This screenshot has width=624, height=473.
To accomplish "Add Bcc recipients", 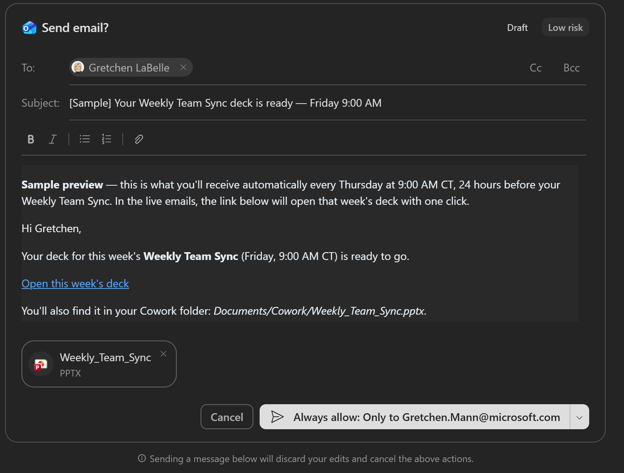I will point(571,68).
